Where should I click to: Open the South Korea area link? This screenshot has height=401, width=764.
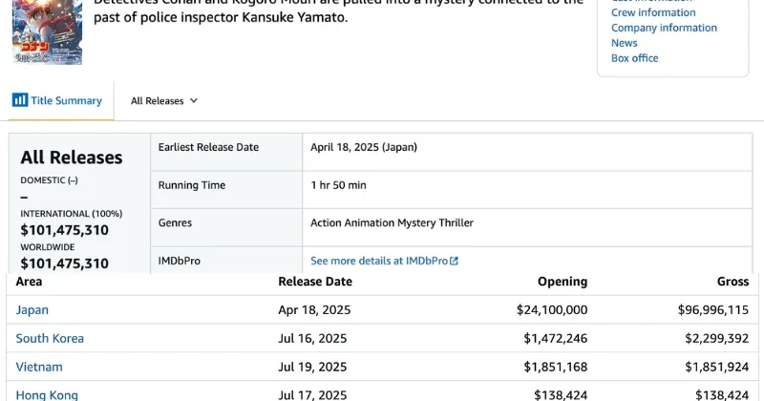click(50, 338)
